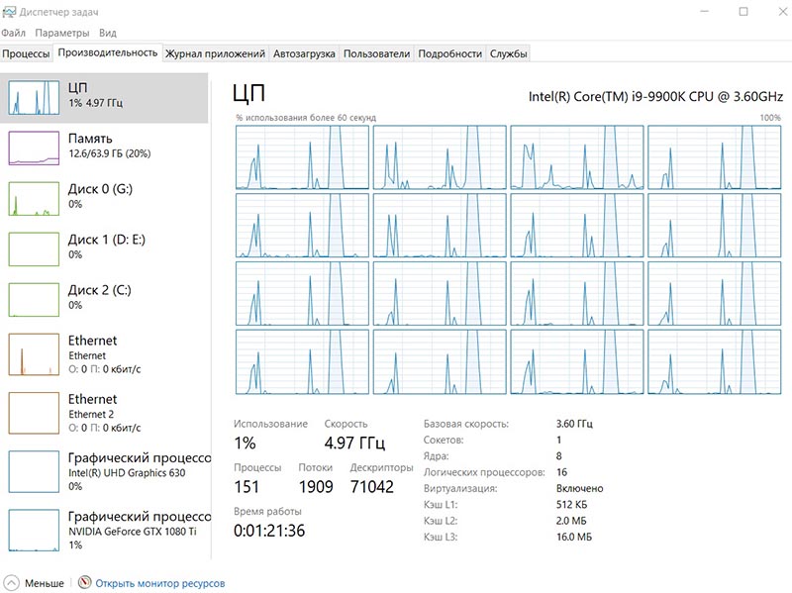
Task: Open the Пользователи tab
Action: tap(377, 53)
